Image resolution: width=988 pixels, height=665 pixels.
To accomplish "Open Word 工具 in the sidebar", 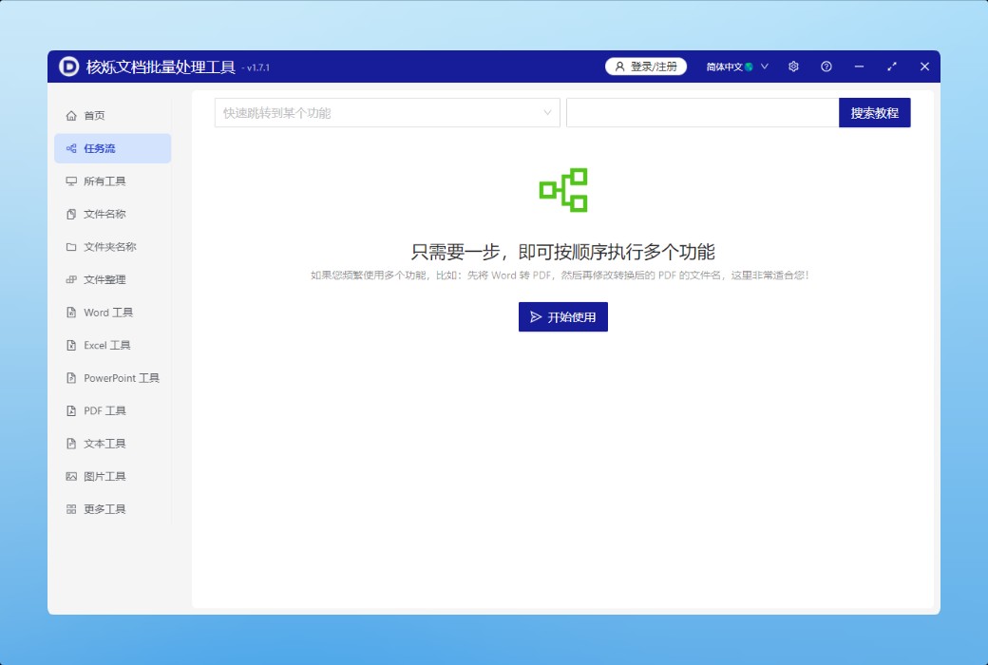I will coord(107,313).
